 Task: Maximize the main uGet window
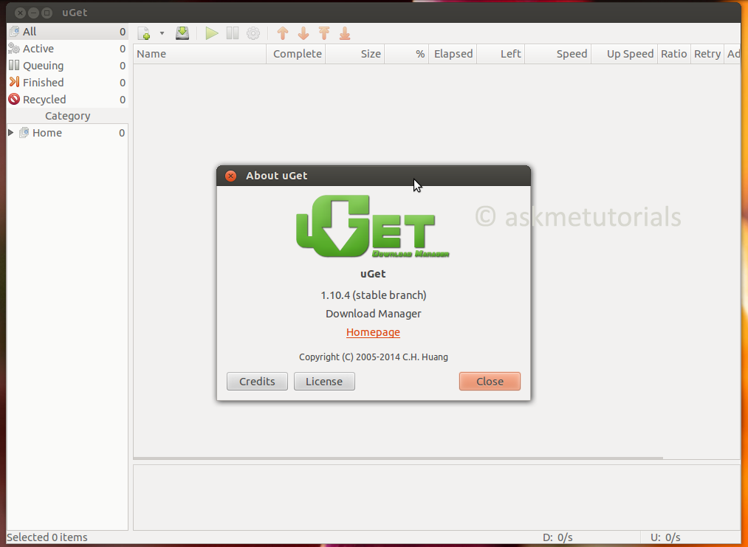pos(47,13)
